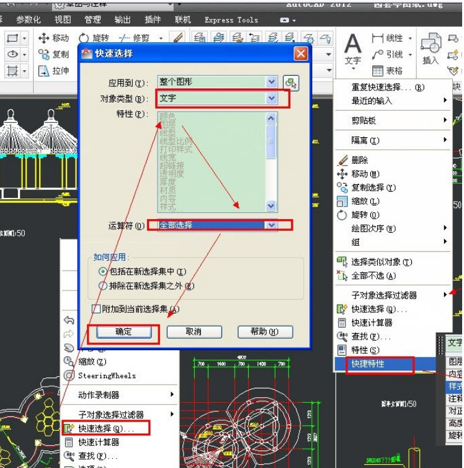Choose Deselect All (全部不选) in context menu
This screenshot has height=468, width=464.
[393, 276]
